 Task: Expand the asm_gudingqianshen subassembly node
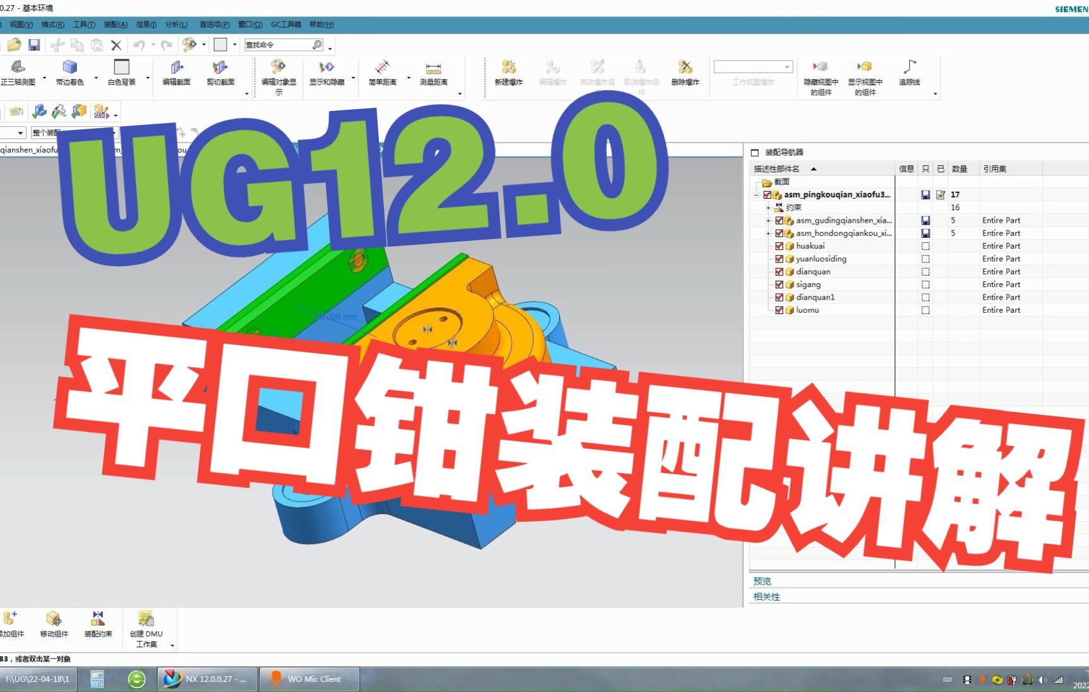point(768,221)
